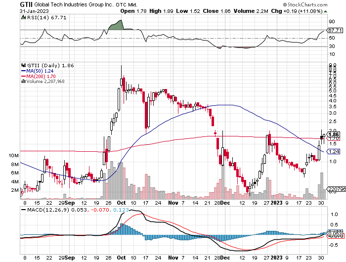Click the volume bars icon beside Volume 2,207,968
The height and width of the screenshot is (262, 346).
(23, 81)
